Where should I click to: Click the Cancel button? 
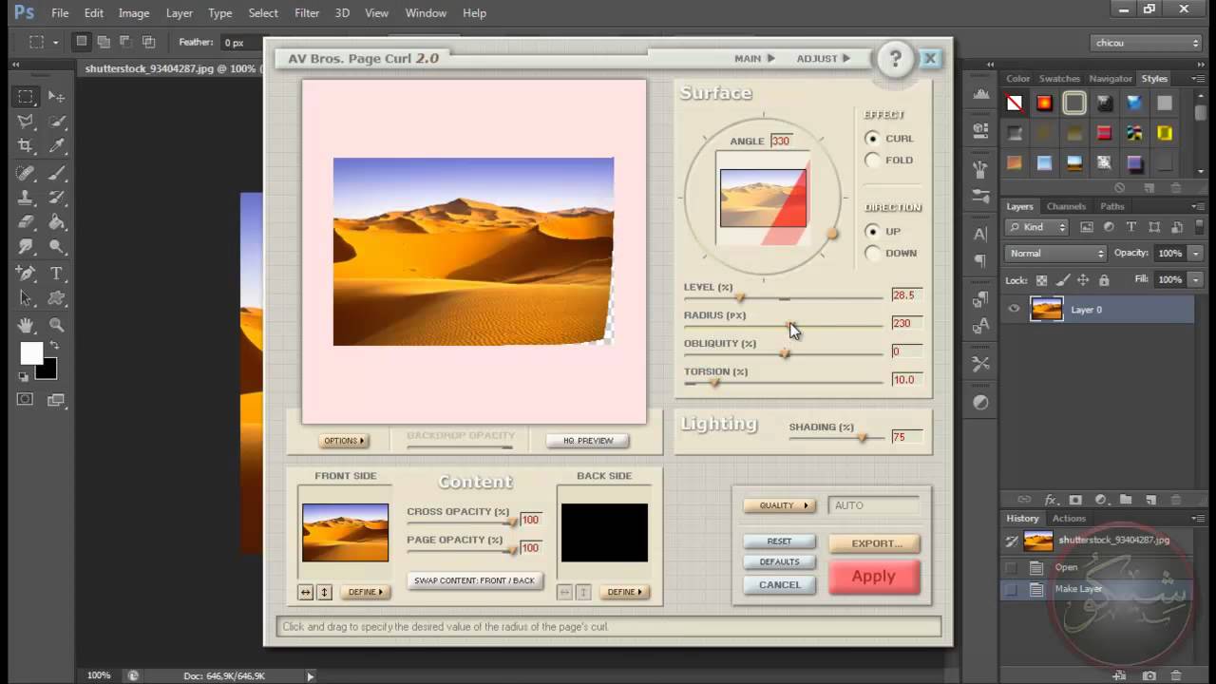point(779,584)
